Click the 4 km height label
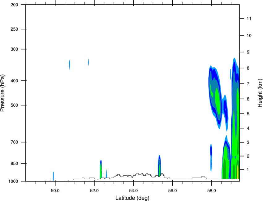Screen dimensions: 263x201 click(x=248, y=128)
